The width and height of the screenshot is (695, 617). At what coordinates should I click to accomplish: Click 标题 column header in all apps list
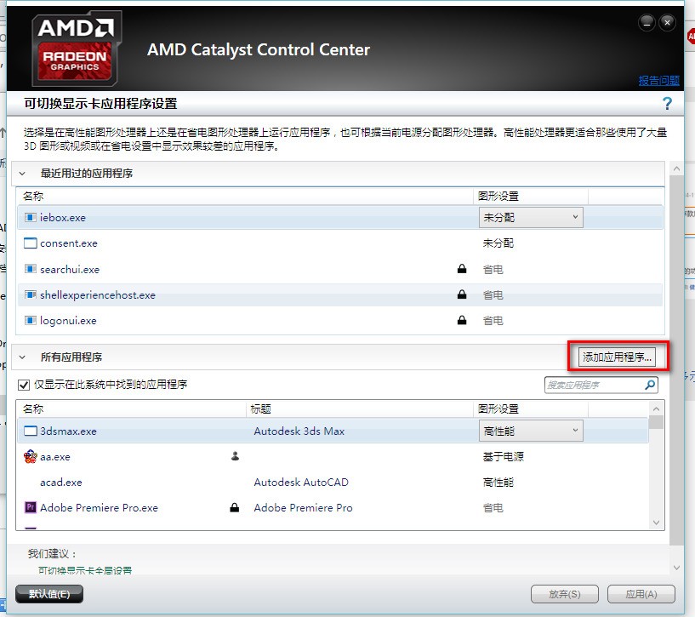[260, 408]
